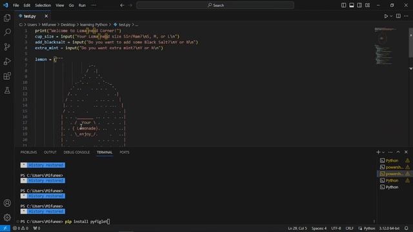Open the Manage gear icon
Screen dimensions: 413x232
tap(7, 217)
